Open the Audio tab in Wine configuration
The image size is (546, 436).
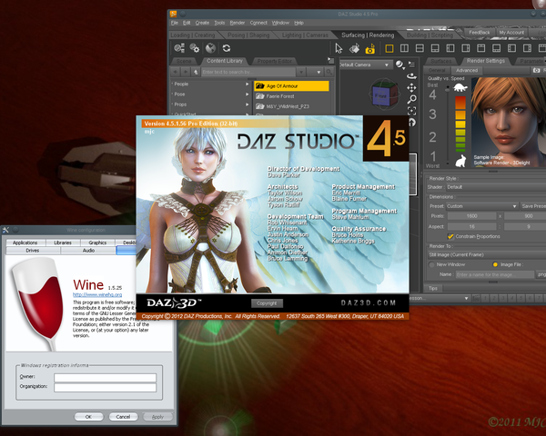click(88, 251)
